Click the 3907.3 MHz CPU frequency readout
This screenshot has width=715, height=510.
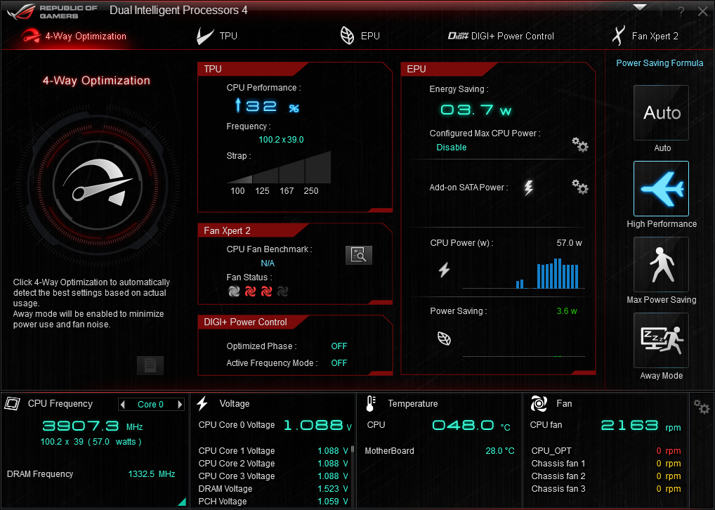(x=93, y=426)
